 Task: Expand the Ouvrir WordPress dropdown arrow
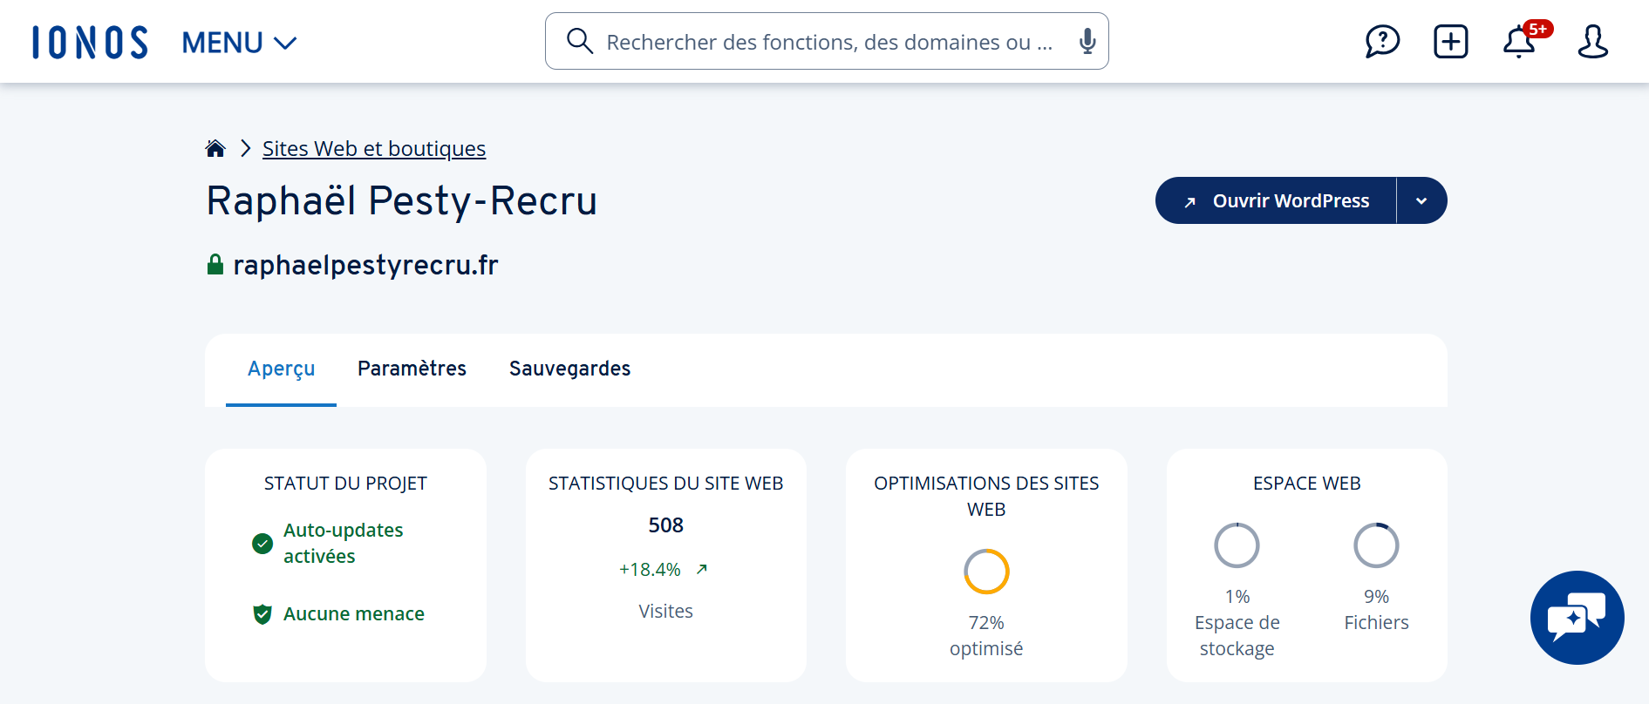(x=1421, y=200)
